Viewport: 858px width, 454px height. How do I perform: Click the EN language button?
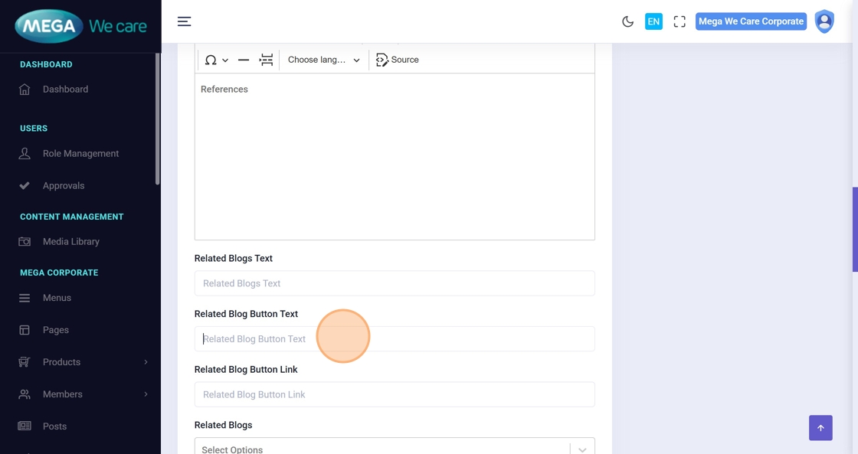pos(653,21)
